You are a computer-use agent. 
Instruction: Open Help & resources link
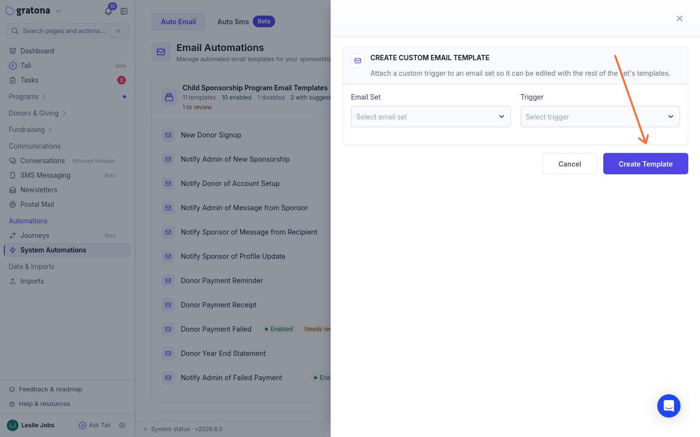click(39, 404)
